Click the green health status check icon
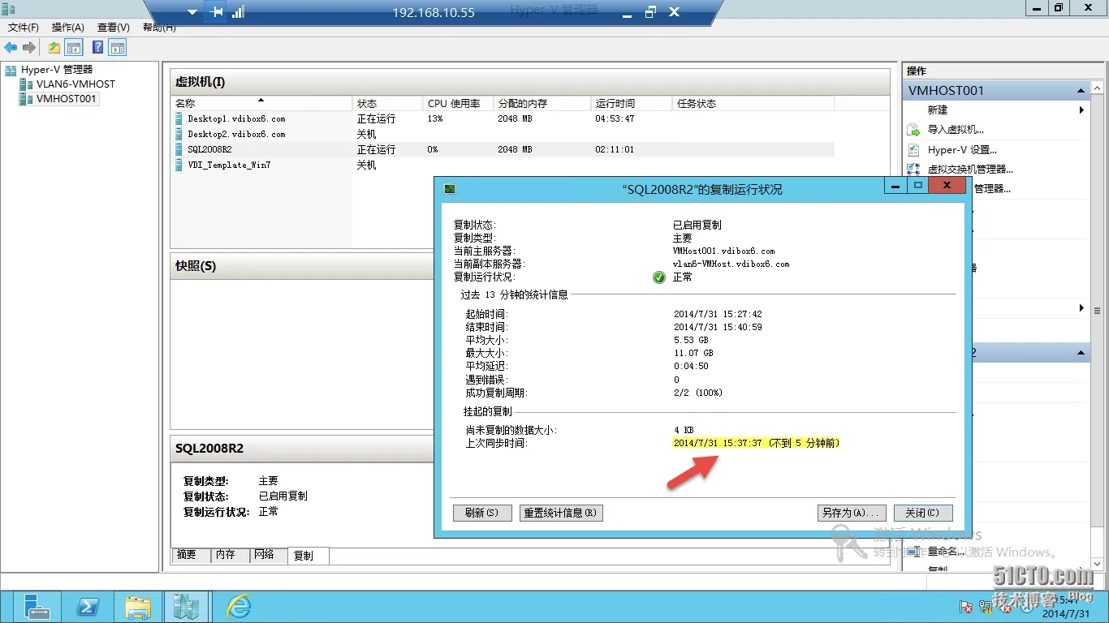The image size is (1109, 623). tap(659, 277)
